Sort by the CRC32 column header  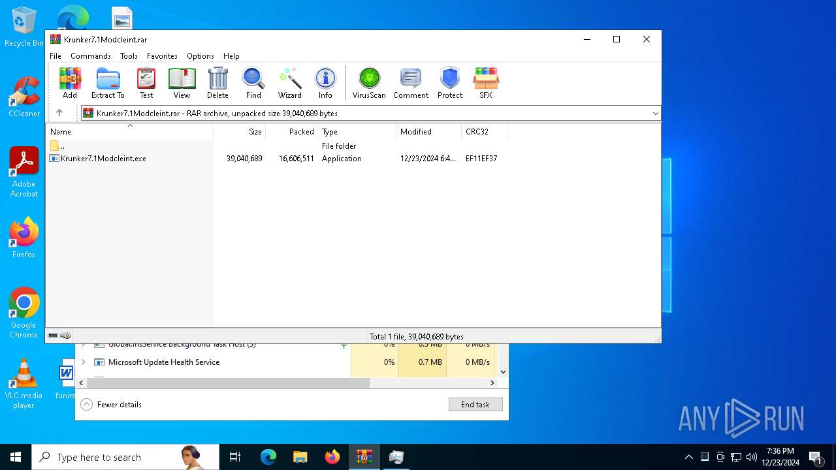pos(484,132)
